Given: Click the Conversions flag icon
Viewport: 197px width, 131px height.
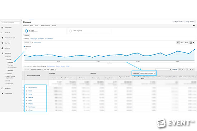Looking at the screenshot, I should coord(2,93).
